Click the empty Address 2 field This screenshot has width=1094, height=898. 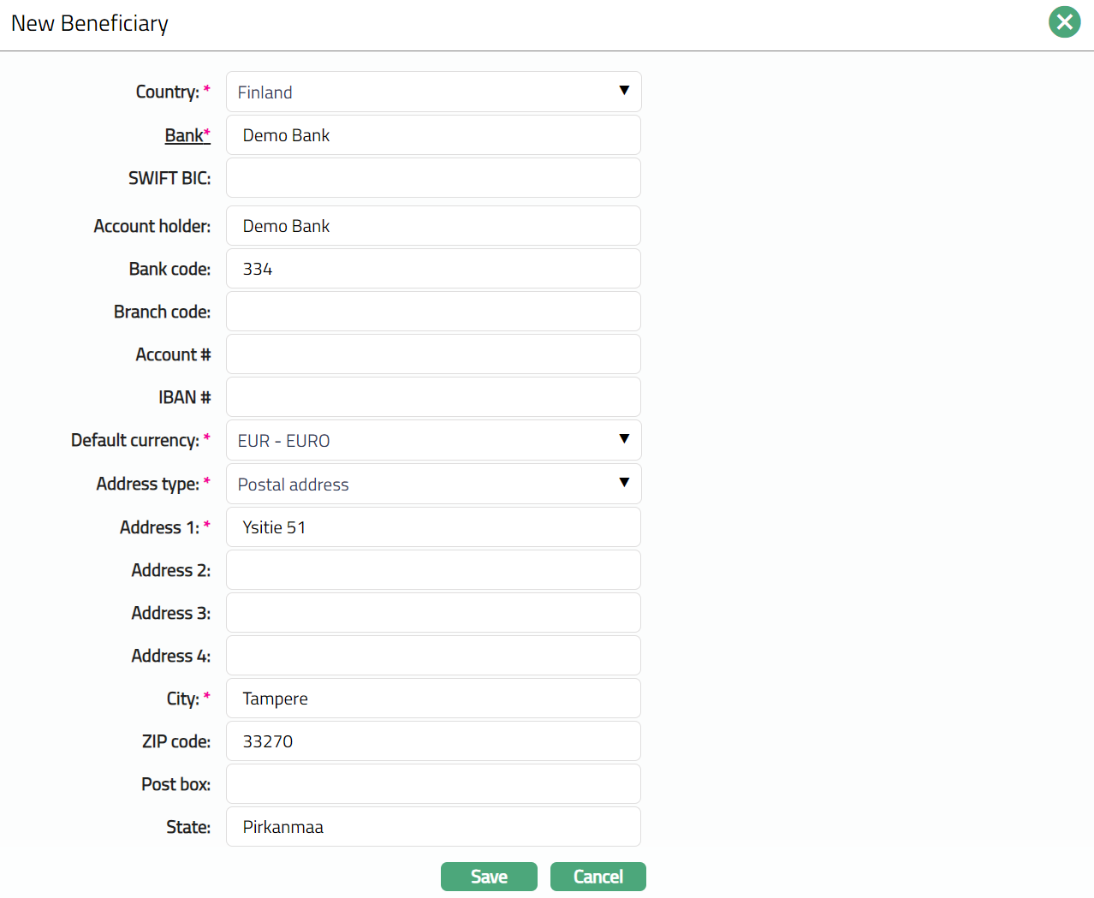[433, 570]
